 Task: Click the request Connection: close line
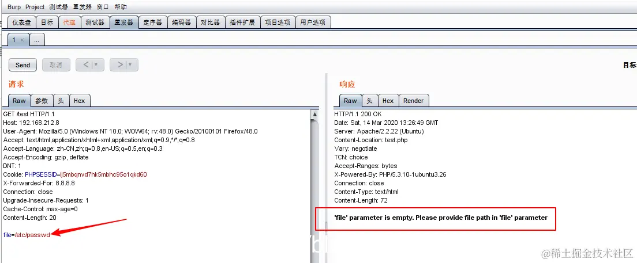tap(28, 192)
